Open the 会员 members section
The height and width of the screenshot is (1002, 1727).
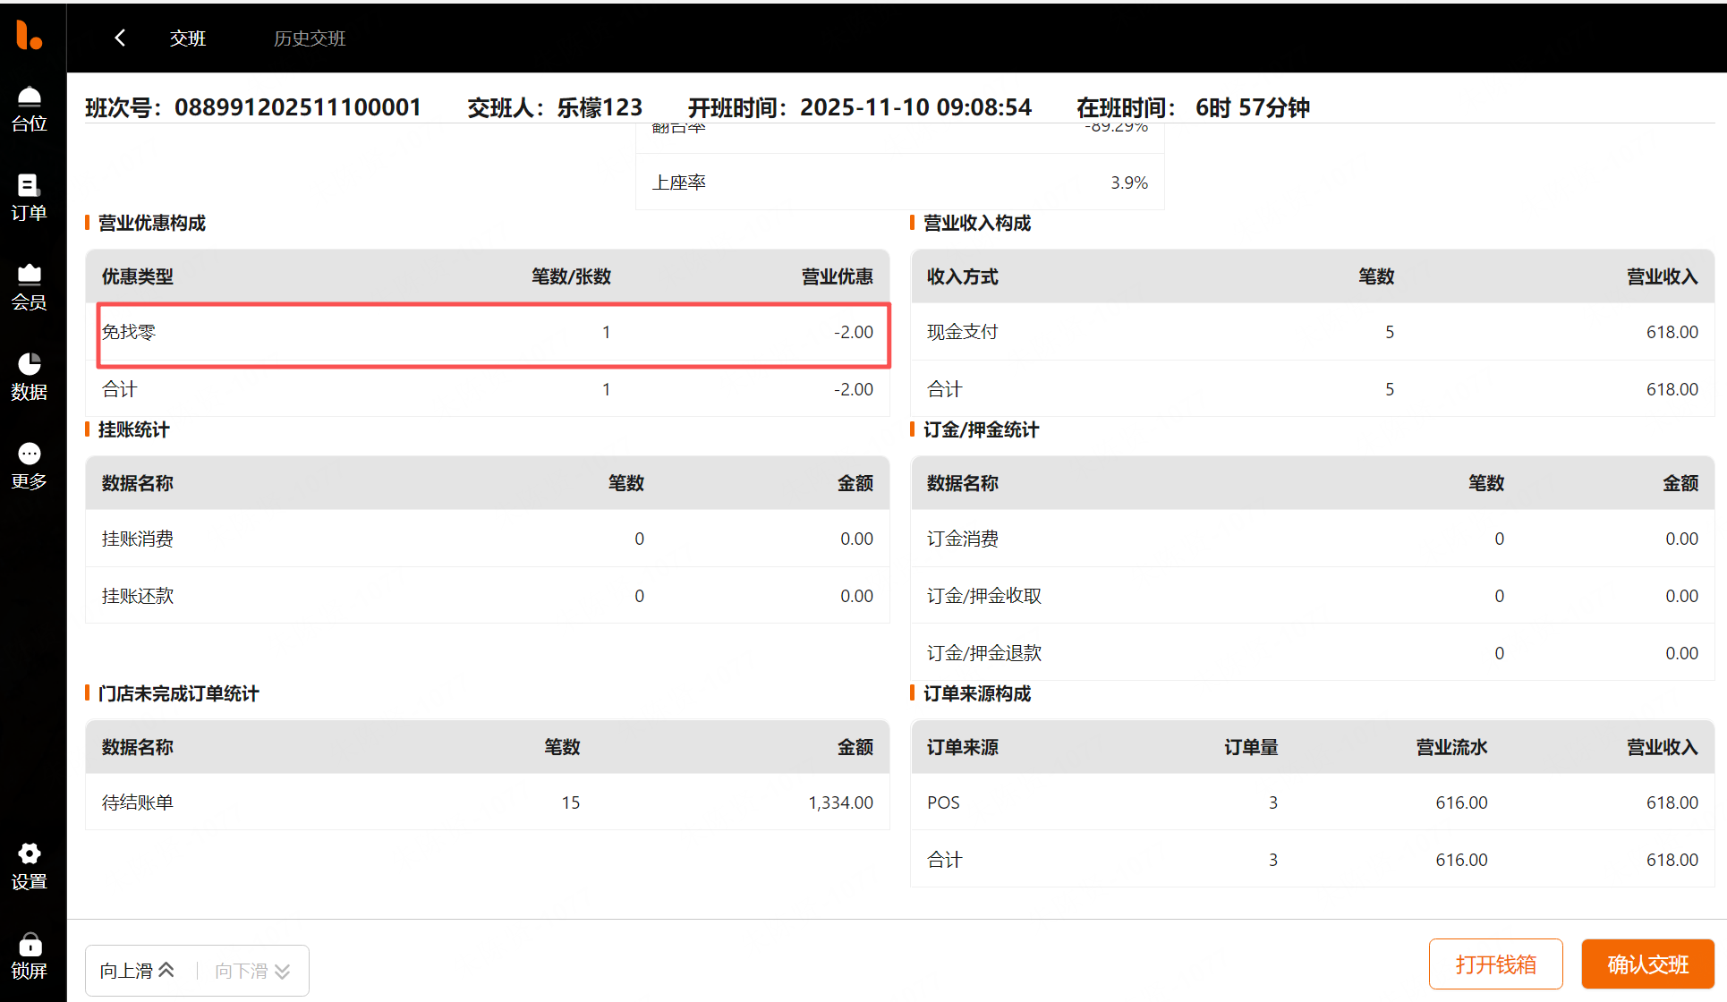29,287
